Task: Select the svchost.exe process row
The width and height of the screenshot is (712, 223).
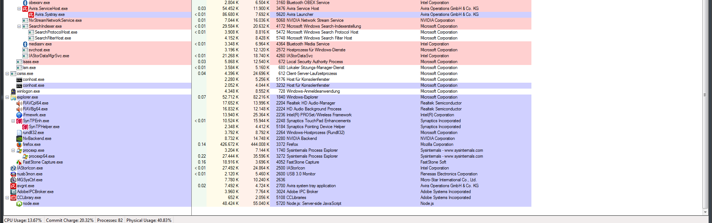Action: point(39,50)
